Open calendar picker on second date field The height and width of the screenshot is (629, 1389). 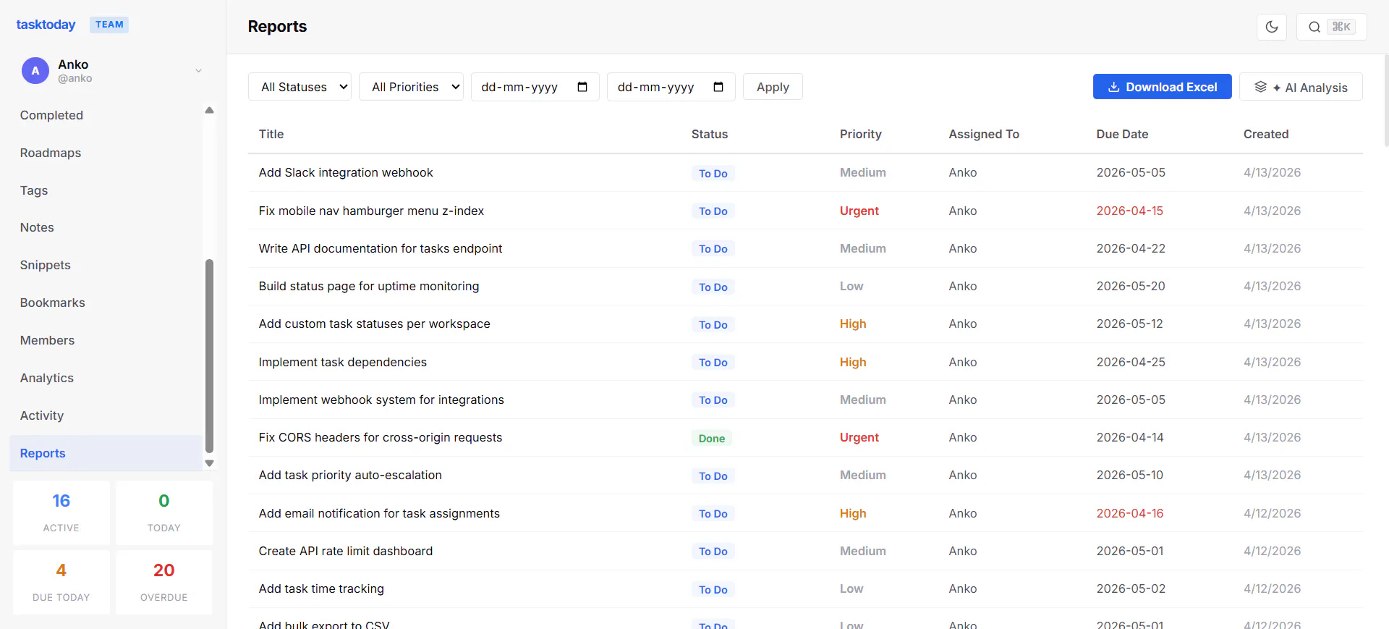[x=718, y=87]
